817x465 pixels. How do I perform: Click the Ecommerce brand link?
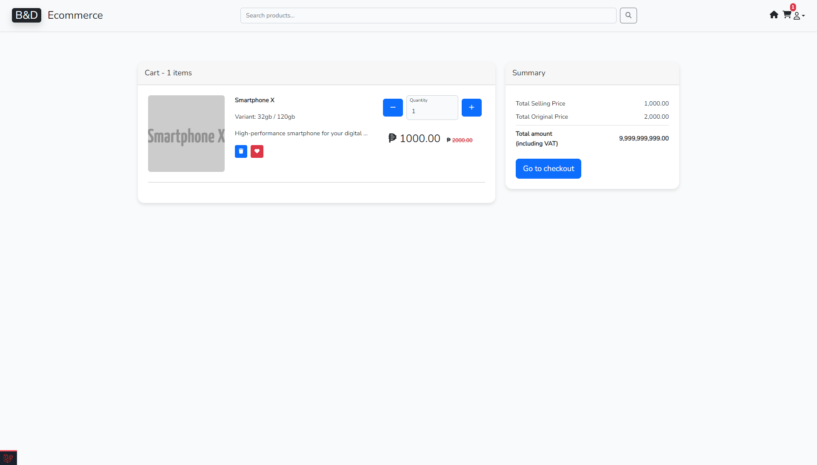75,15
